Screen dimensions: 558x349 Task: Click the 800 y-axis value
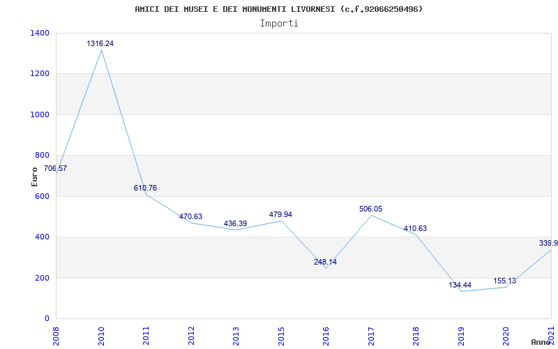pyautogui.click(x=43, y=155)
